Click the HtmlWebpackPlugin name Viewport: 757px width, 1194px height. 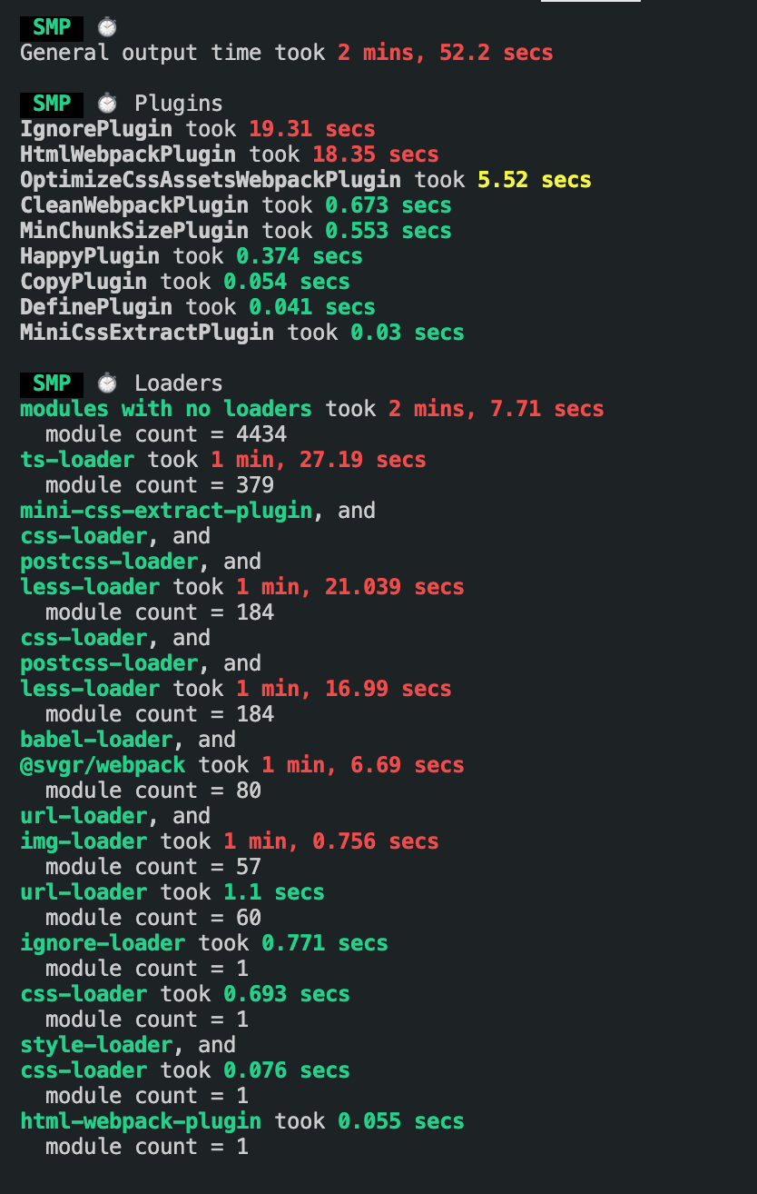pyautogui.click(x=128, y=154)
